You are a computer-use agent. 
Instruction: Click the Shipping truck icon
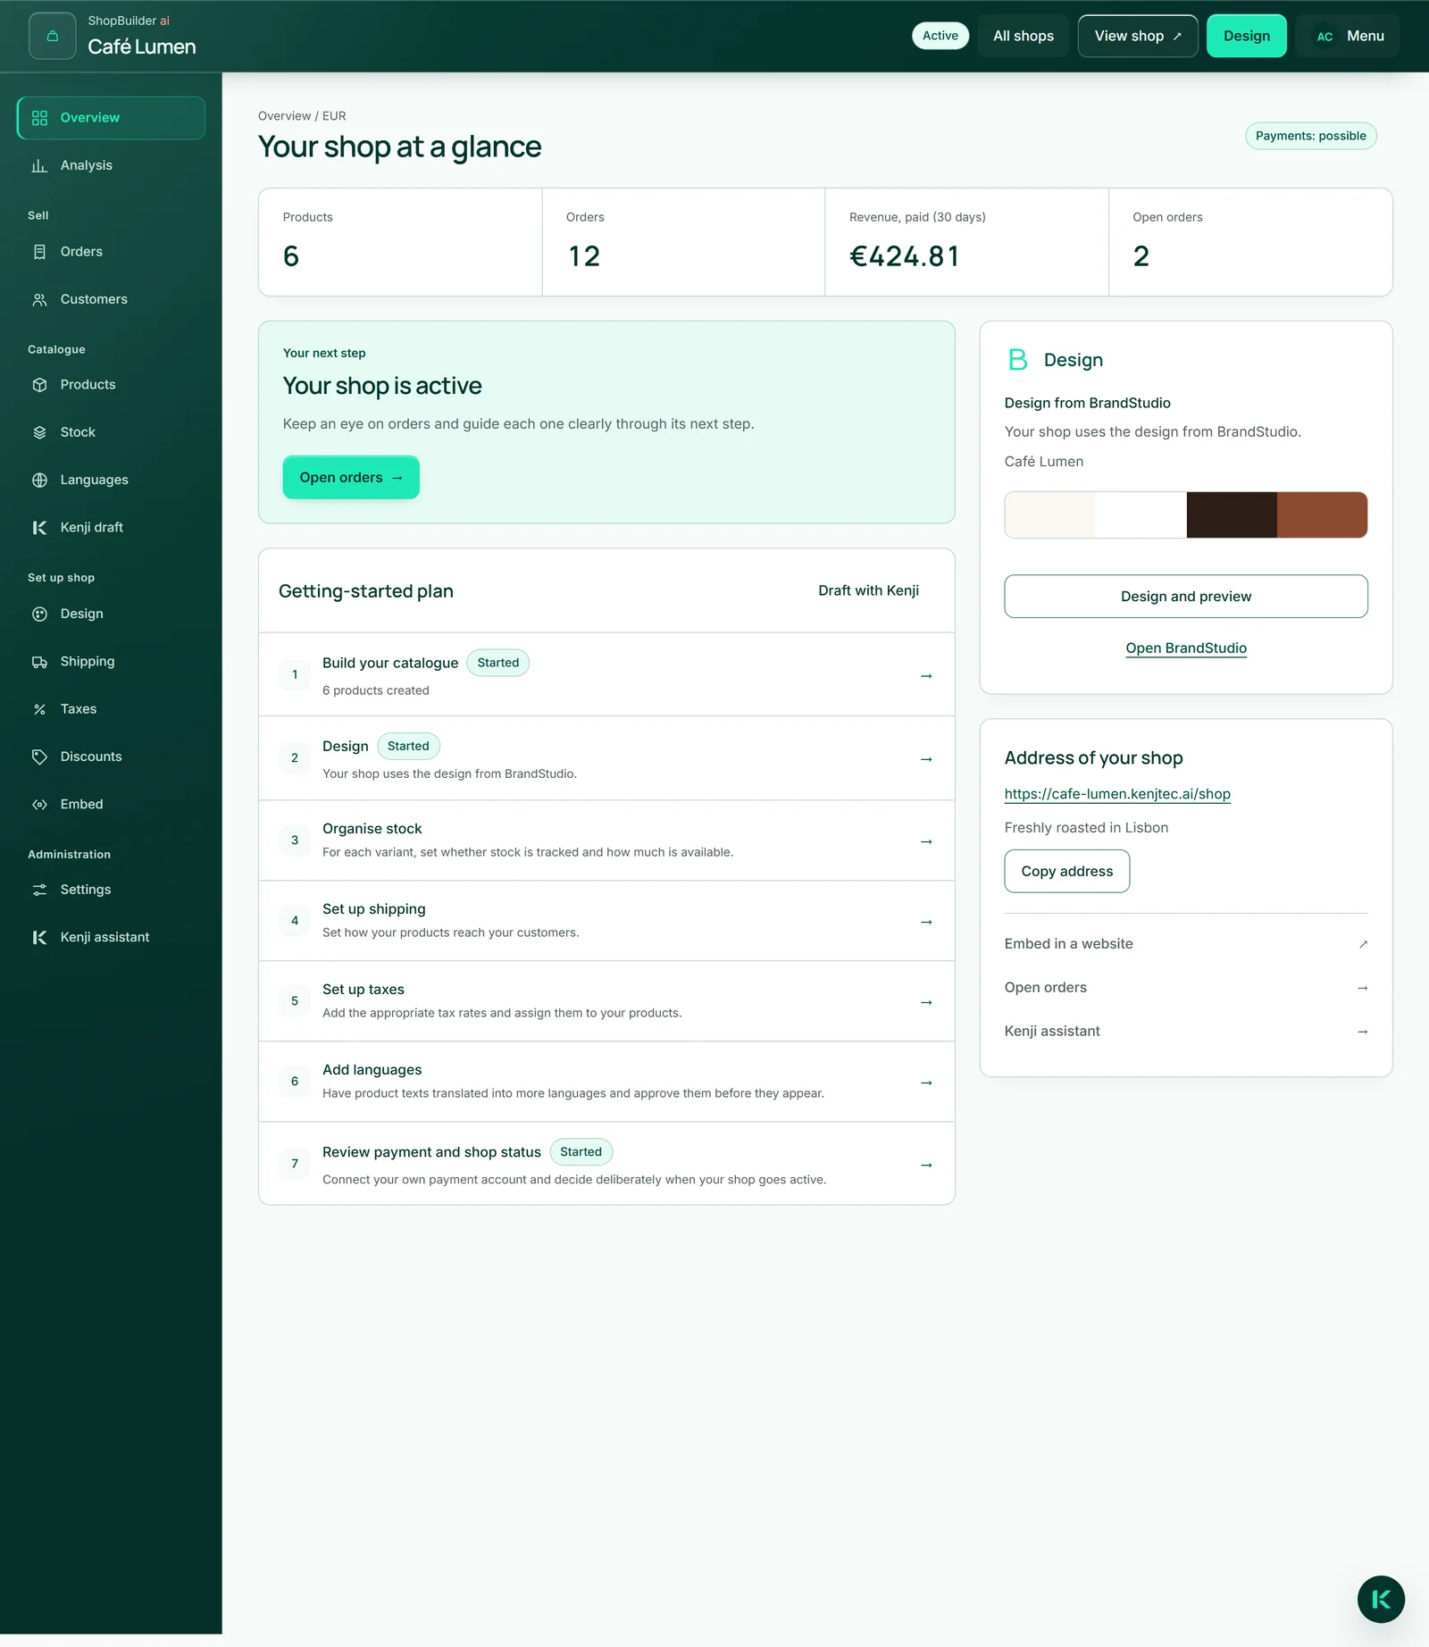[39, 662]
